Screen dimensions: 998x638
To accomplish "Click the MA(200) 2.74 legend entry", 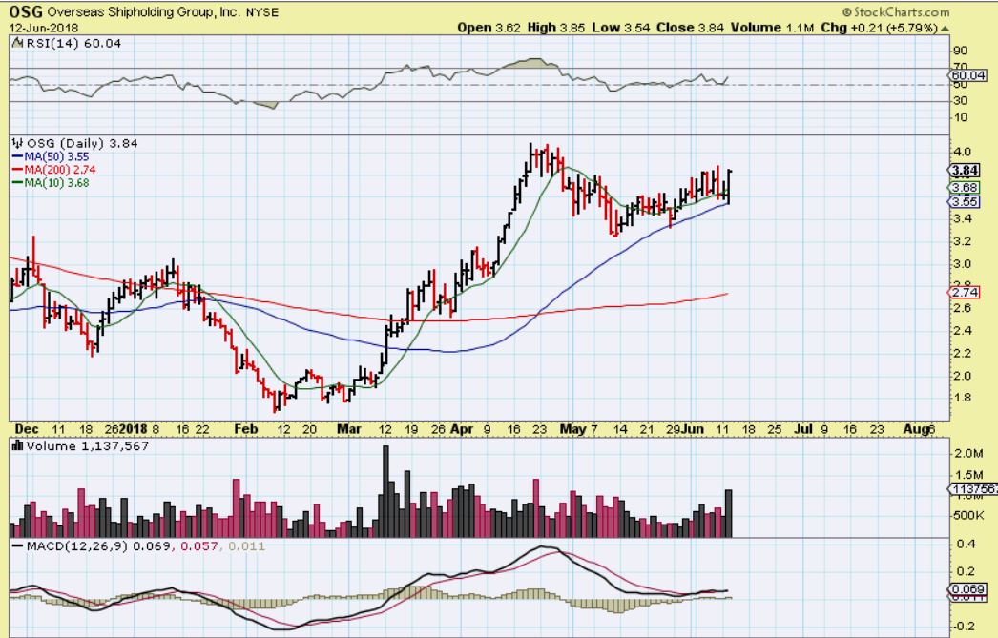I will (x=53, y=170).
